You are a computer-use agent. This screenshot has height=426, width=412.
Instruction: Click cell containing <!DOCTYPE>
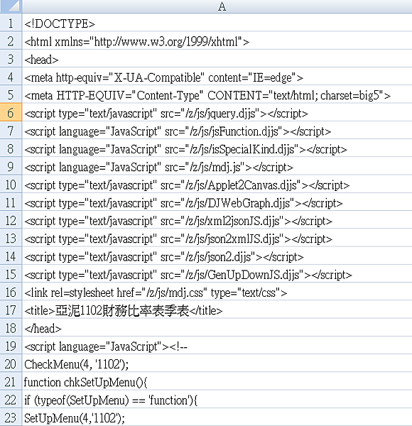(x=217, y=23)
